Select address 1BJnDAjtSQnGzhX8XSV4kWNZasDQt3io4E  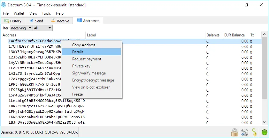pos(47,122)
